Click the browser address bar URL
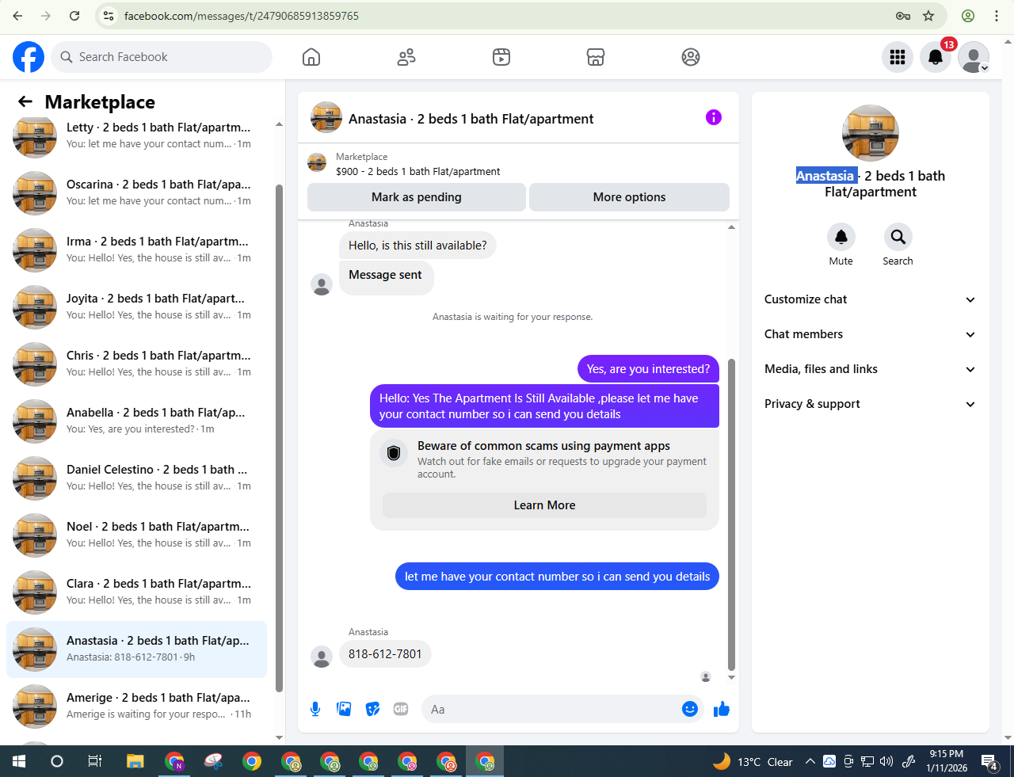 click(242, 16)
